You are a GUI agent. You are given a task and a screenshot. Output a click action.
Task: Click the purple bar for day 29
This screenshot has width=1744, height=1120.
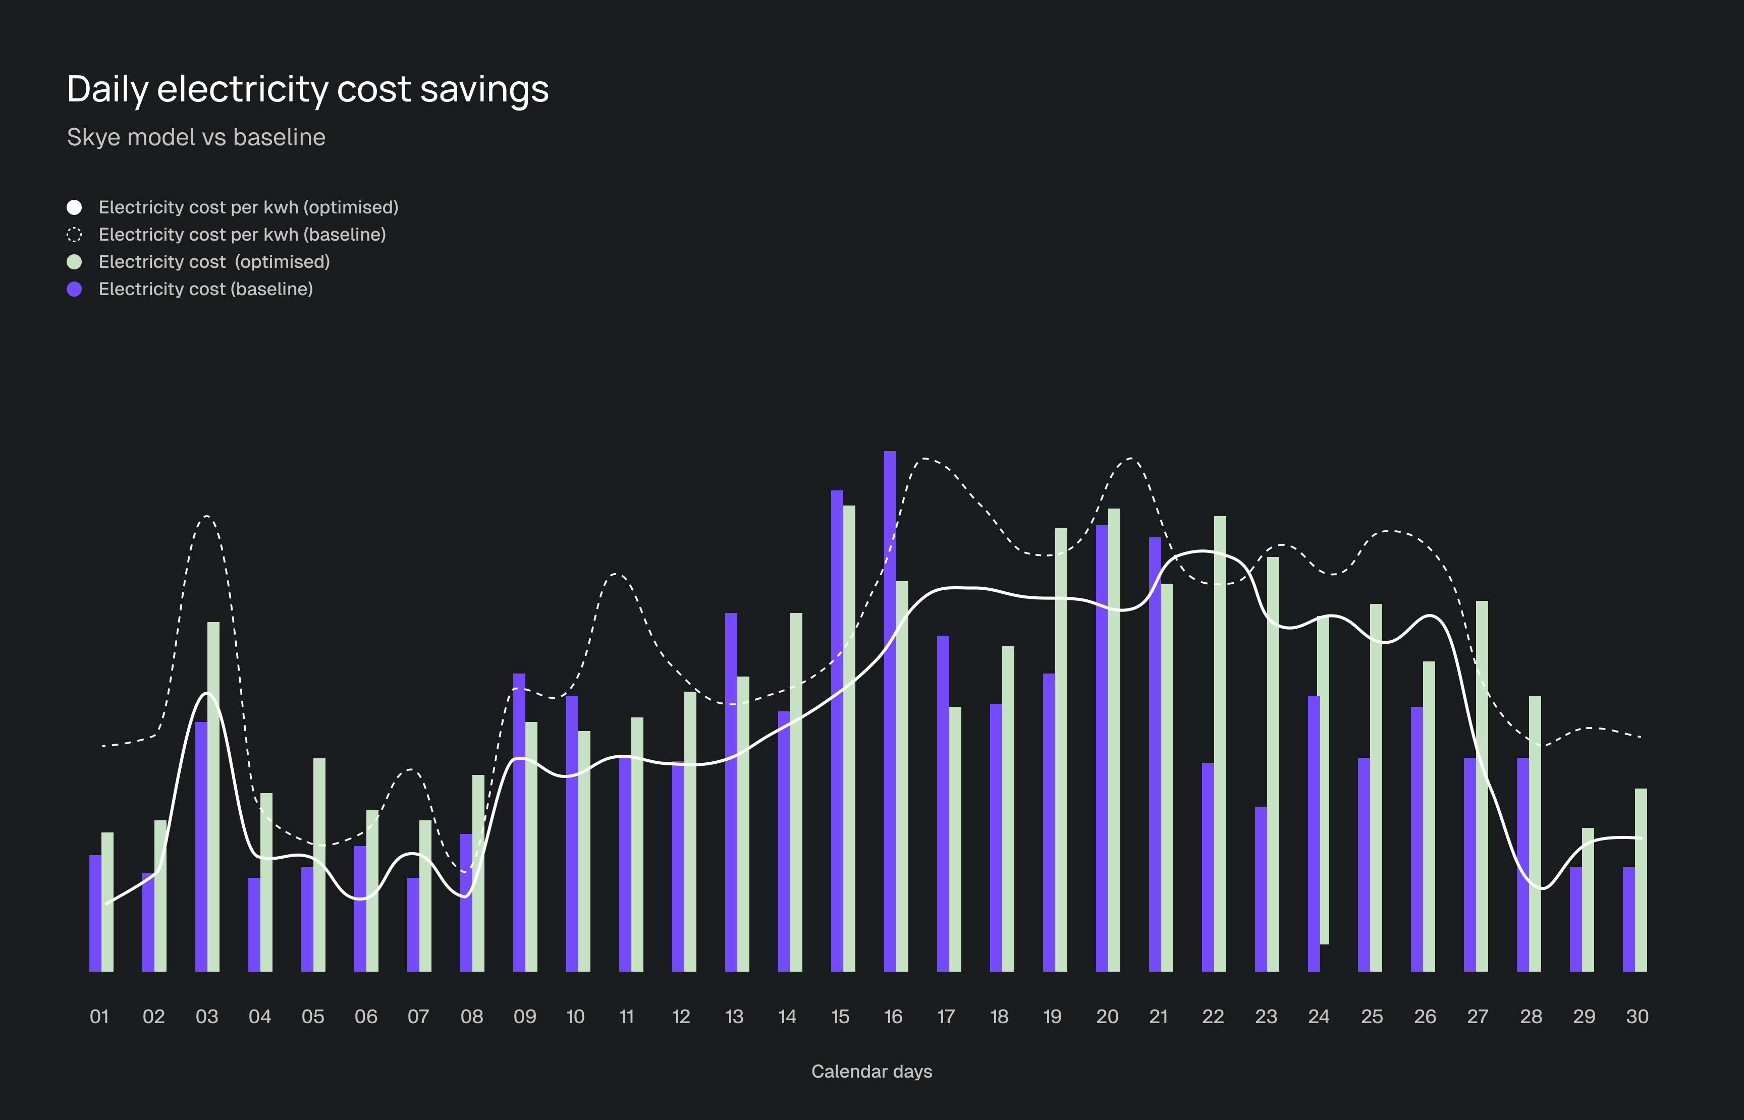coord(1576,919)
